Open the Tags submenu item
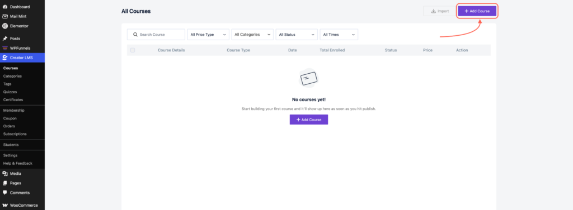This screenshot has width=573, height=210. [7, 84]
